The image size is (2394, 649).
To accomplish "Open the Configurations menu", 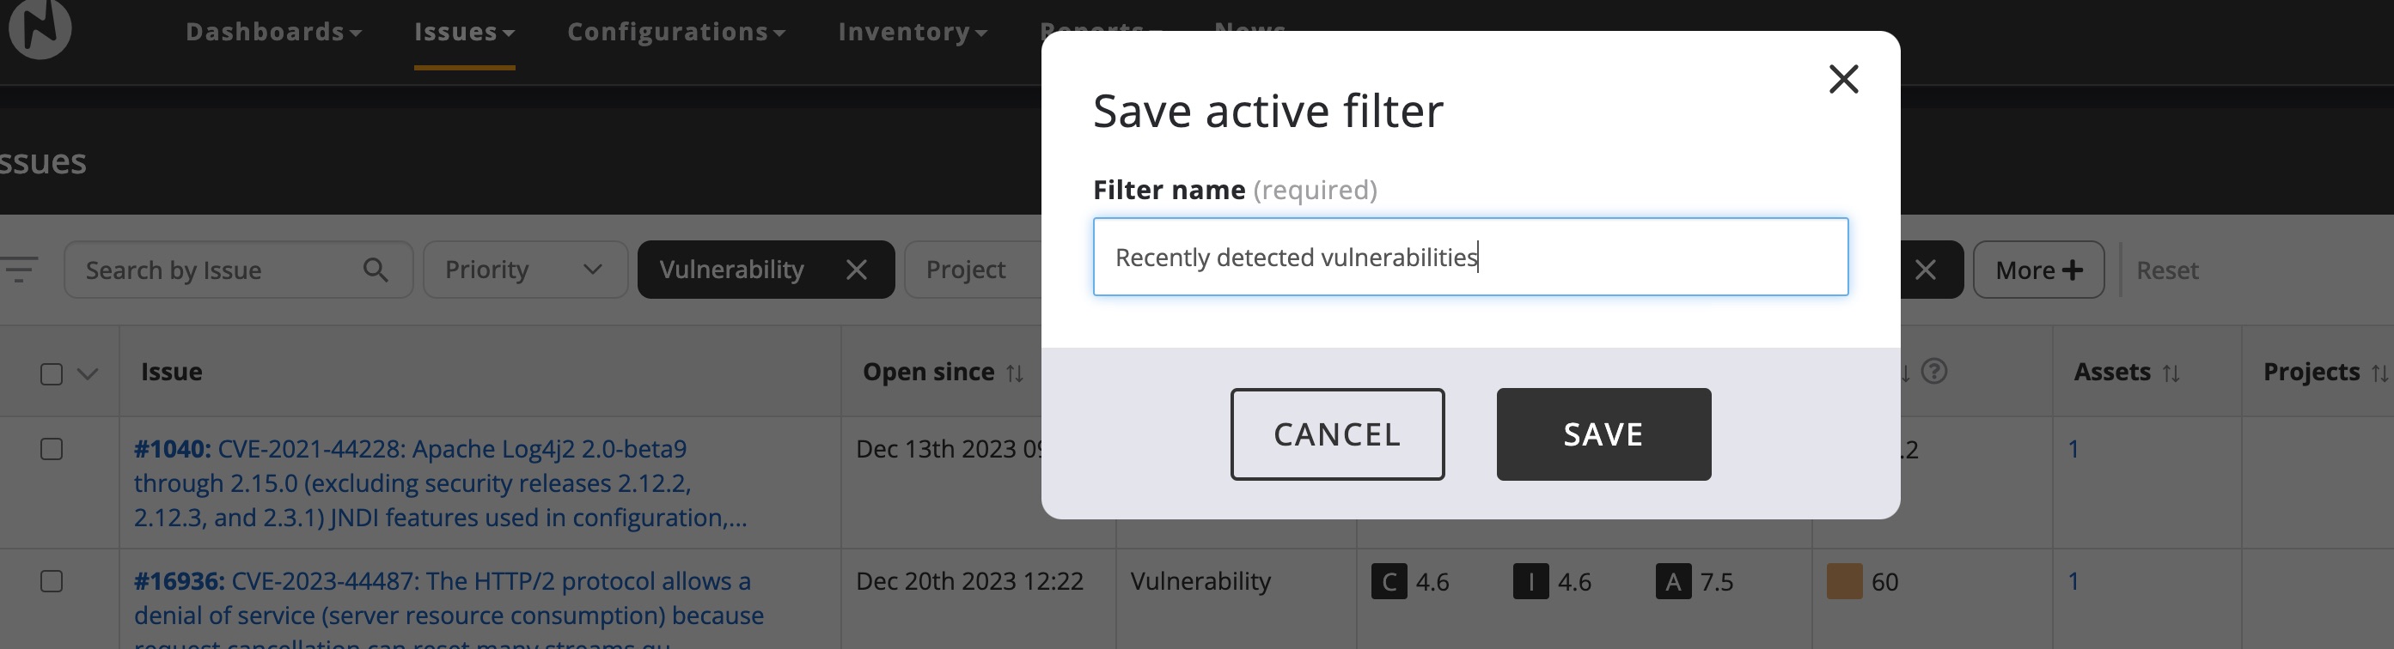I will pos(675,31).
